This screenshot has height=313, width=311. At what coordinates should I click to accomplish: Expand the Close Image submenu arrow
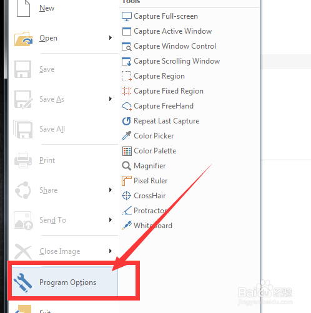click(111, 251)
